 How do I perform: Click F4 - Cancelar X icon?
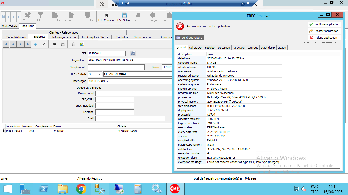click(107, 15)
